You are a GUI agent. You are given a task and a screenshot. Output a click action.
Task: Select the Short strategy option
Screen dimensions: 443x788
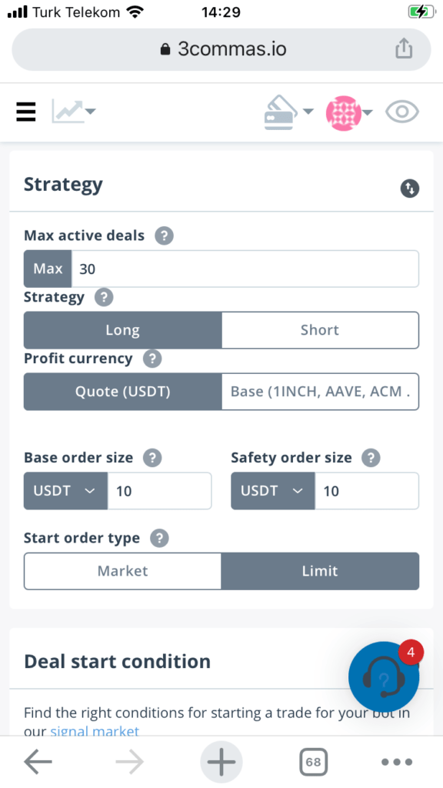[320, 330]
